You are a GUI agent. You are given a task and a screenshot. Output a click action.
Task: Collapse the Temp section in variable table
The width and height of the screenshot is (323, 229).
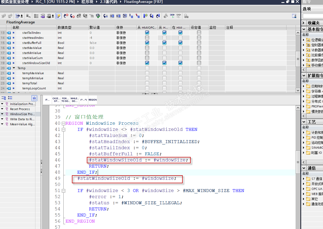tap(14, 68)
